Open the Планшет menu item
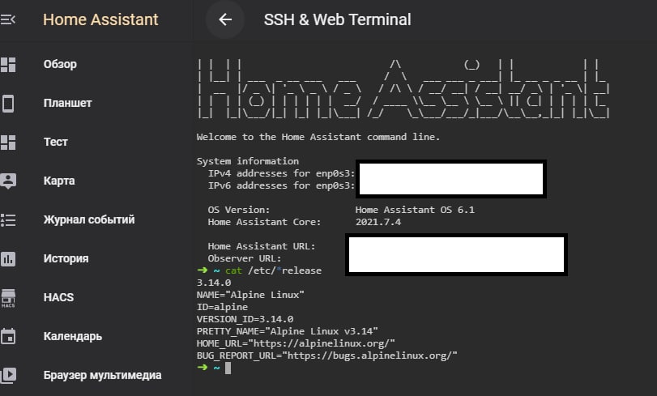 (x=67, y=104)
